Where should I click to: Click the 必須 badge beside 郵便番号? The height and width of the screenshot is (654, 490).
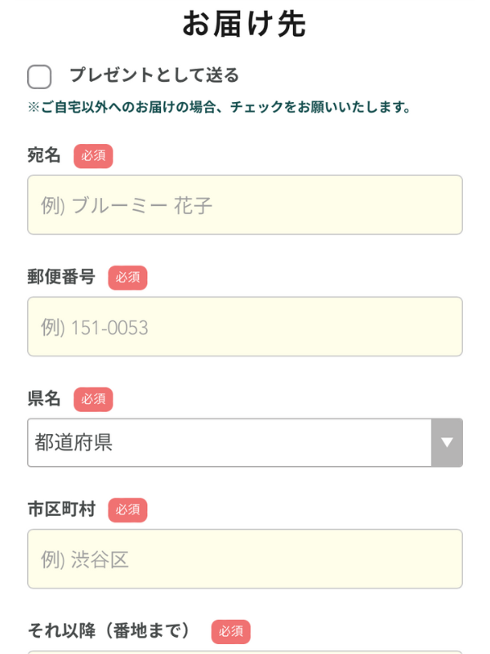click(x=127, y=278)
